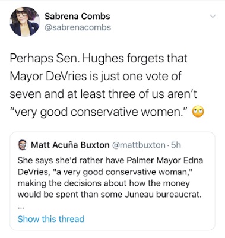Select Show this thread link

tap(51, 219)
